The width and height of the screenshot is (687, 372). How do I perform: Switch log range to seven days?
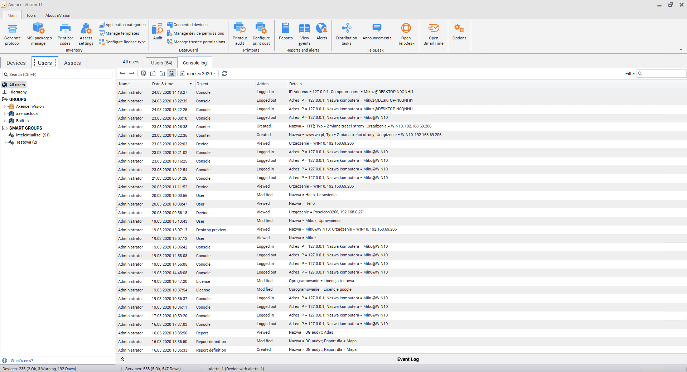point(162,73)
